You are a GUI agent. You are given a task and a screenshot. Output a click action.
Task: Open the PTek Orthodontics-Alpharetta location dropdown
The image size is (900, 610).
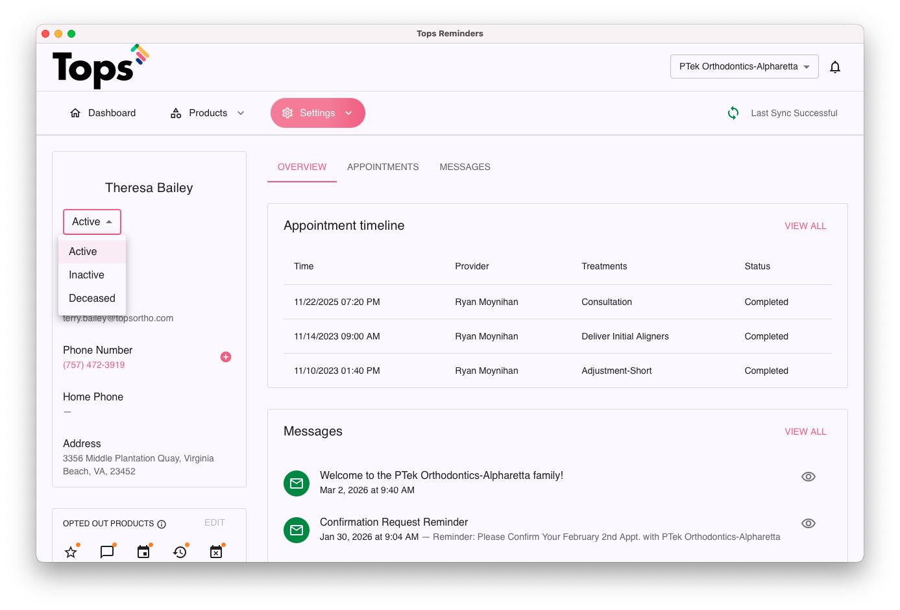pyautogui.click(x=744, y=67)
